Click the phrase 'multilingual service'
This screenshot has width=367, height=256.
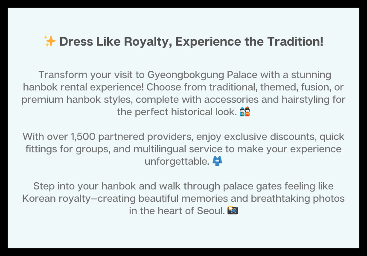tap(178, 149)
